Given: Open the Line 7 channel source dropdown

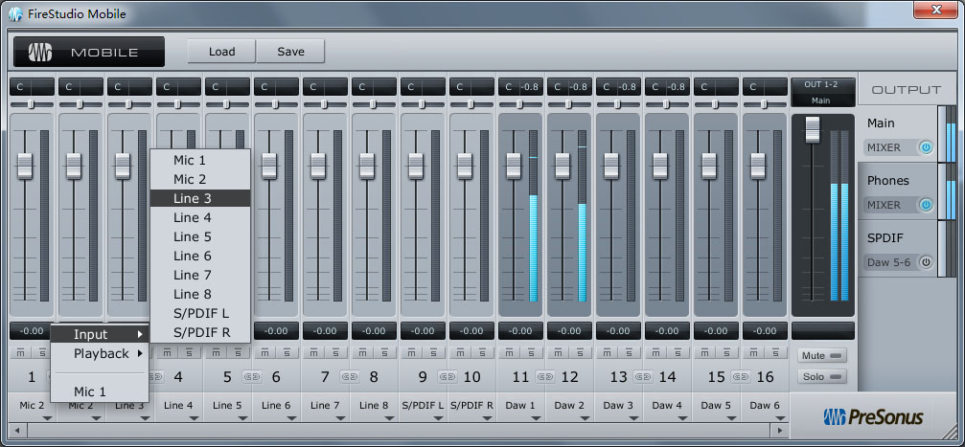Looking at the screenshot, I should pyautogui.click(x=325, y=407).
